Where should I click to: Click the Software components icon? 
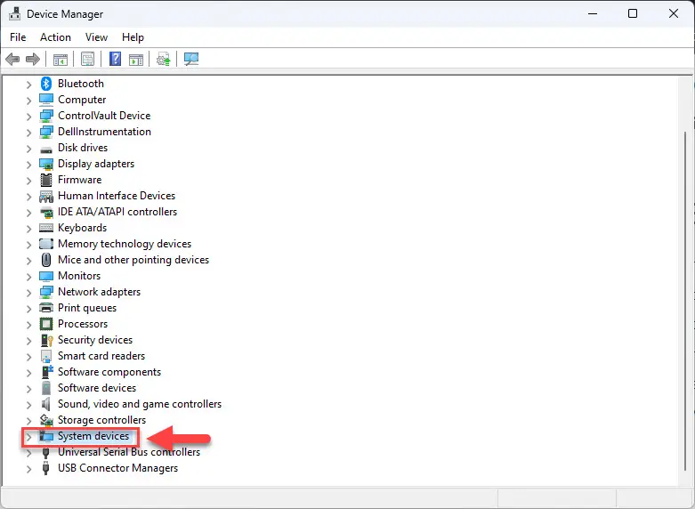point(47,372)
